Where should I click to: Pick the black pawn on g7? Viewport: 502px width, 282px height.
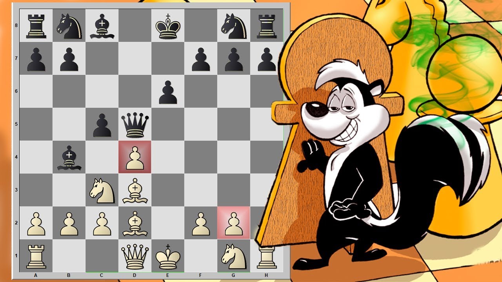coord(234,59)
